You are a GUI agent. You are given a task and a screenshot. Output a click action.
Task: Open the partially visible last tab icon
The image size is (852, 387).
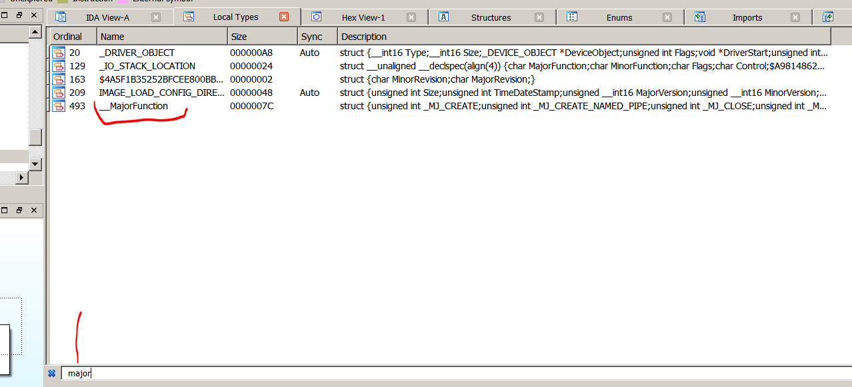click(828, 17)
